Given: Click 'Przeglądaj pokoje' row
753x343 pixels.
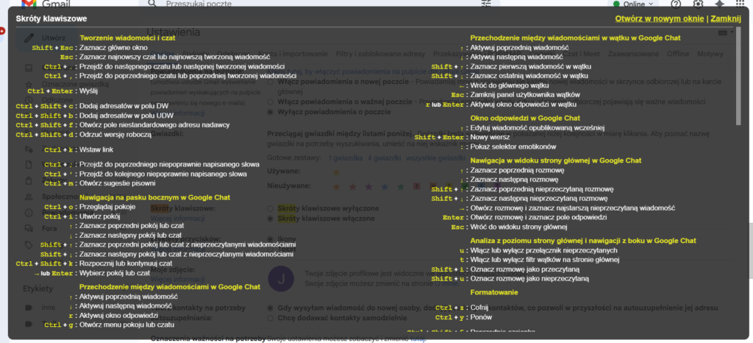Looking at the screenshot, I should tap(107, 207).
